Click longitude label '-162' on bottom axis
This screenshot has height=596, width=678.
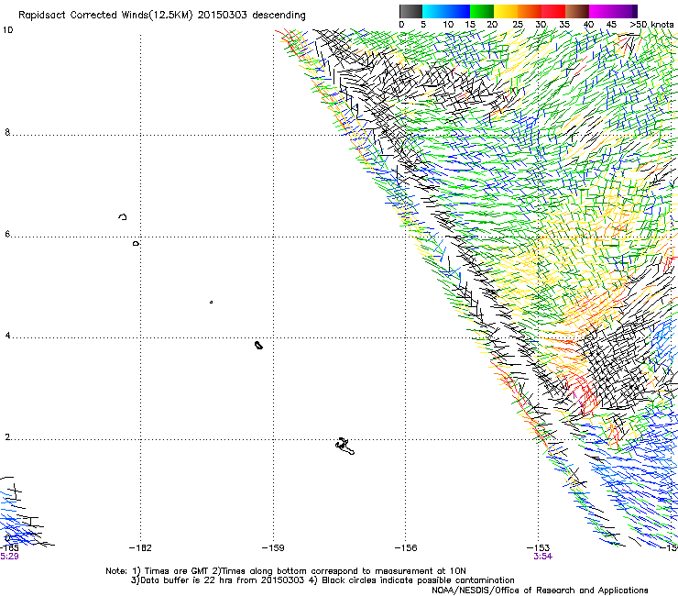(x=140, y=548)
